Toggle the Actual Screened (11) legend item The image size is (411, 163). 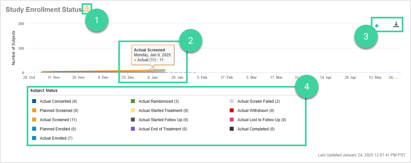click(58, 120)
